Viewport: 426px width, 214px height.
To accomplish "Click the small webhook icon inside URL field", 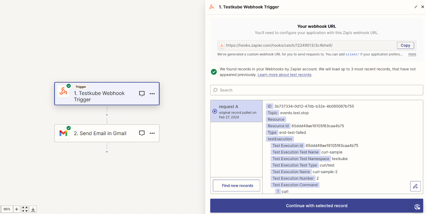I will coord(222,45).
